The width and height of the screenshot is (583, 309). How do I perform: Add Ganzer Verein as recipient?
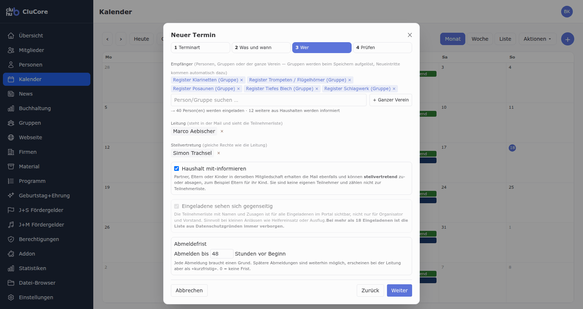391,100
